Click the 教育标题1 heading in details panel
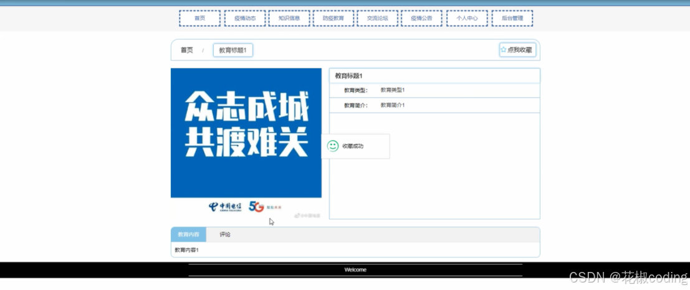The image size is (690, 290). pyautogui.click(x=348, y=76)
